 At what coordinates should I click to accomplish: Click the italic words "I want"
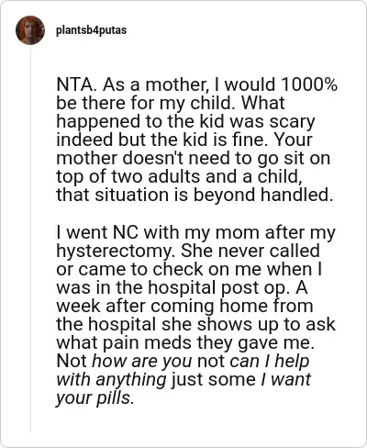285,379
